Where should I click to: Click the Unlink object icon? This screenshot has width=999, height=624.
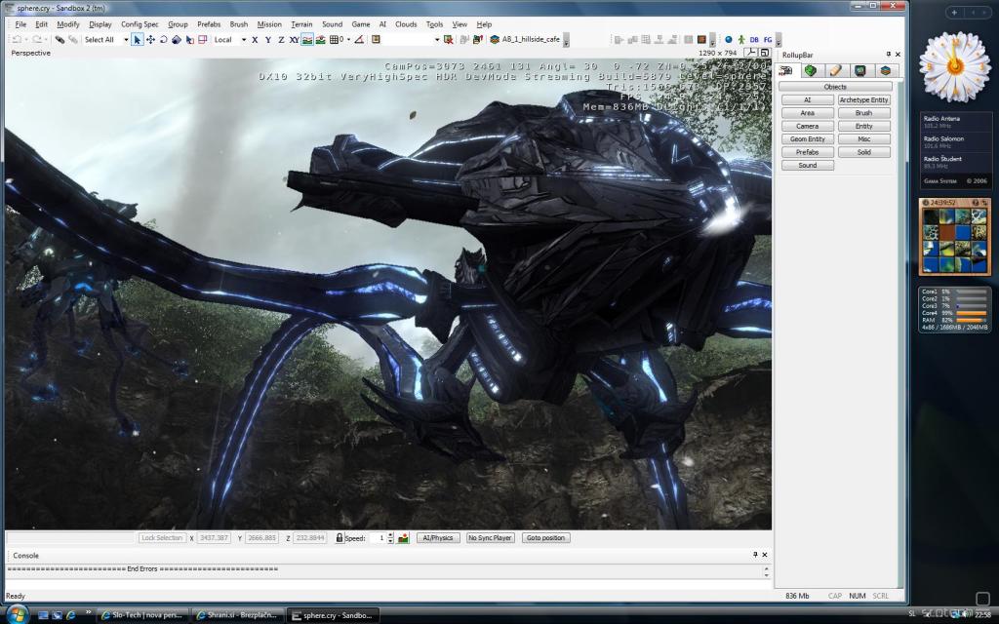(x=73, y=39)
